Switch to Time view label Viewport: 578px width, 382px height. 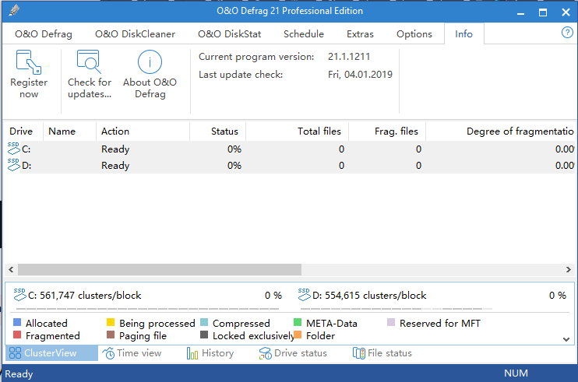[x=139, y=353]
